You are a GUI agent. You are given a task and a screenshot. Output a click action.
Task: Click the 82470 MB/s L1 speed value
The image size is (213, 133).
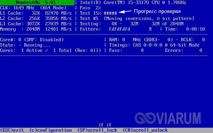point(59,13)
